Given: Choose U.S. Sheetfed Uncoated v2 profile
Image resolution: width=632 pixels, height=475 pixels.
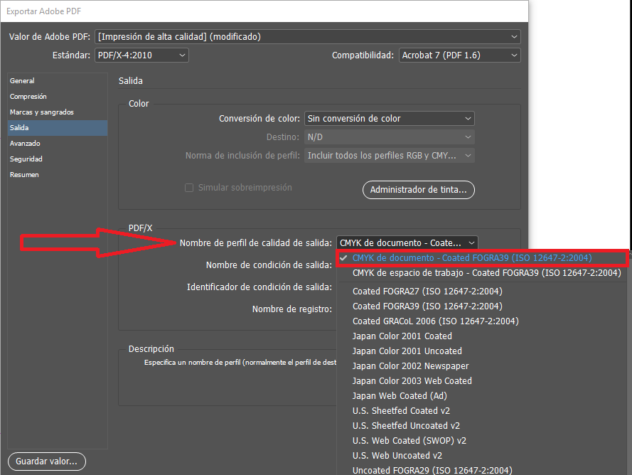Looking at the screenshot, I should (482, 425).
